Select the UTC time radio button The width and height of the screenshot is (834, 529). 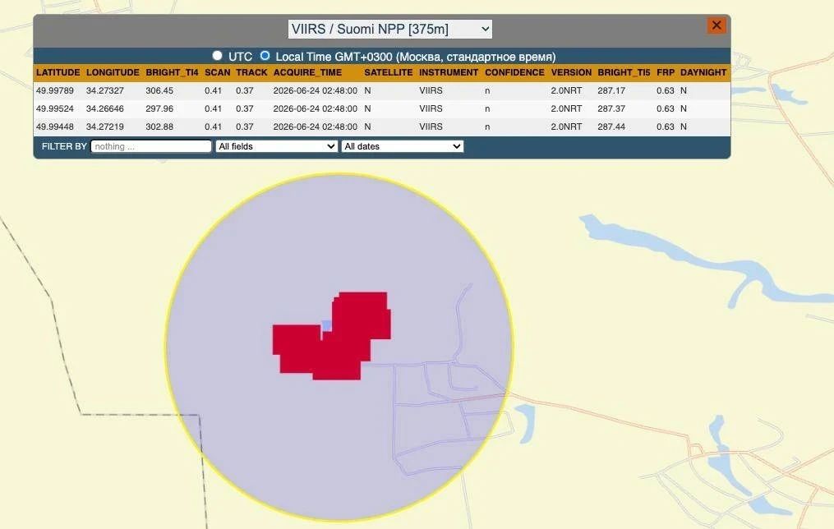click(x=217, y=55)
